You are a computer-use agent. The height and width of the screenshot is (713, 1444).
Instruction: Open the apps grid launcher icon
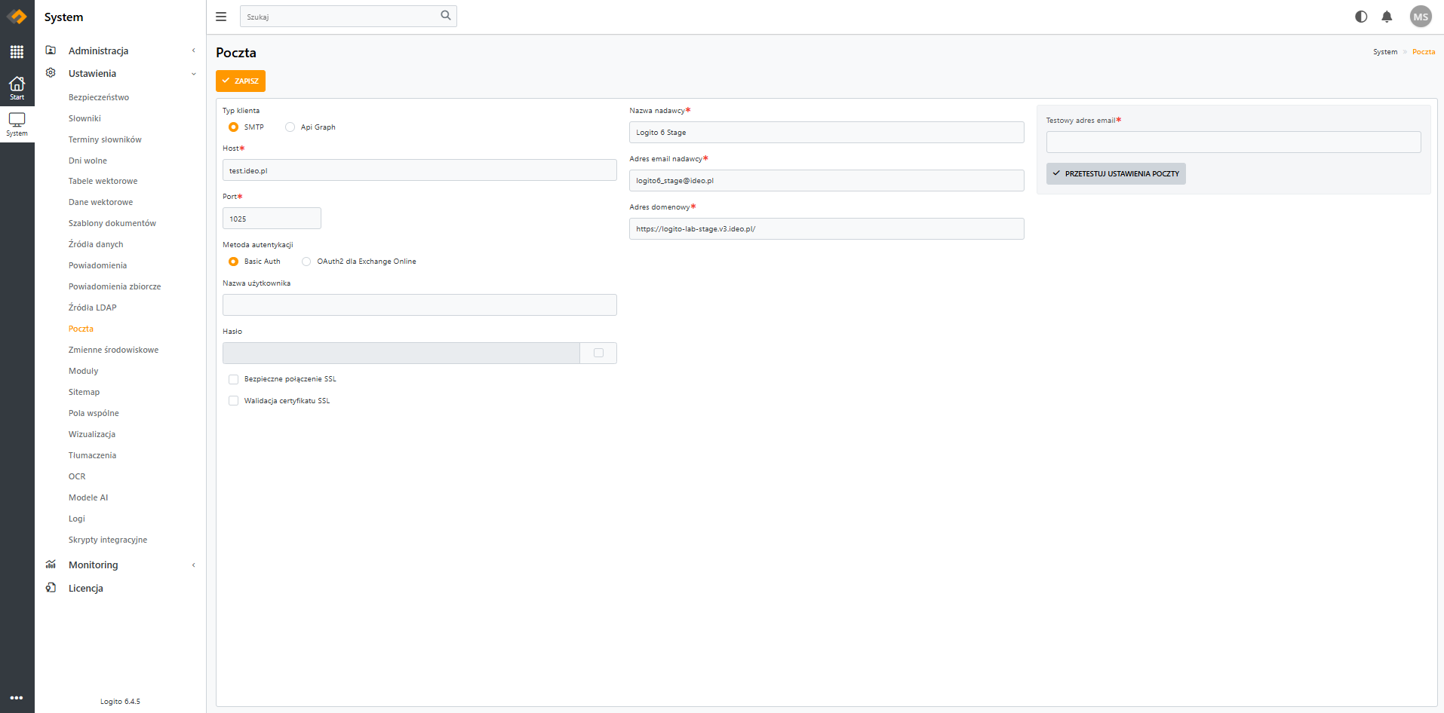click(x=17, y=52)
